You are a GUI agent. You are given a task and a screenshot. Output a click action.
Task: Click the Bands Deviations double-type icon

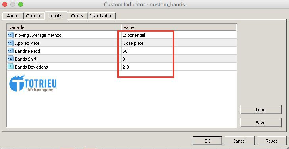coord(11,67)
